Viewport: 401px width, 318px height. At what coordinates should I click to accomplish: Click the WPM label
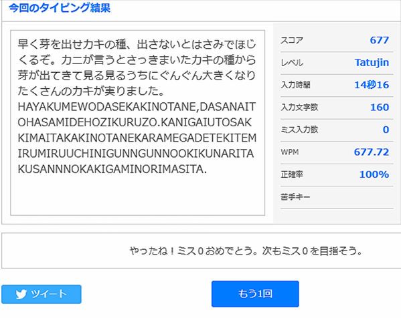[290, 152]
